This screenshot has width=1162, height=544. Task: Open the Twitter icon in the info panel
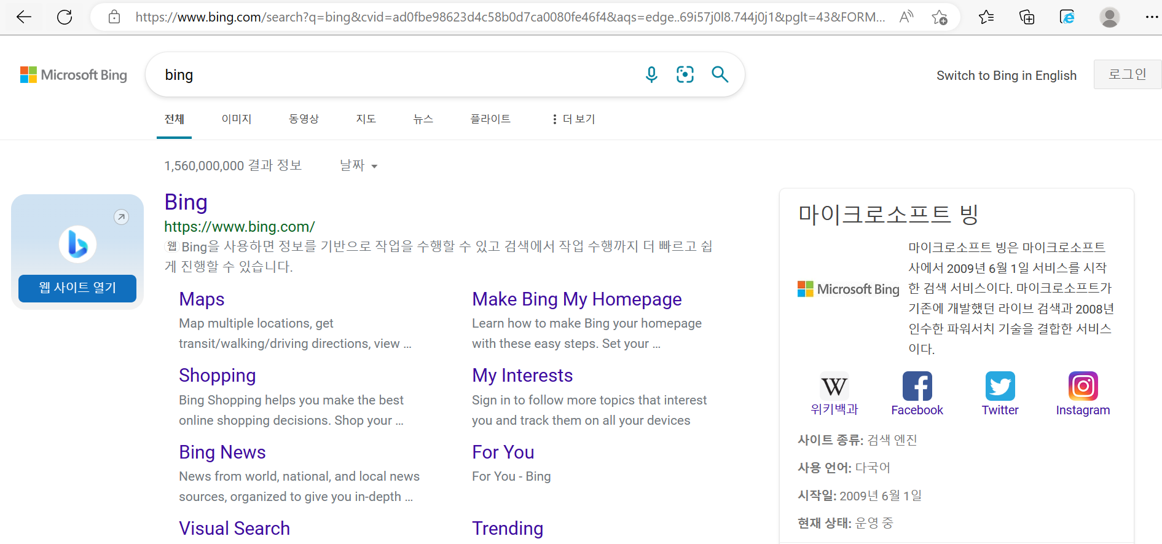coord(1000,386)
